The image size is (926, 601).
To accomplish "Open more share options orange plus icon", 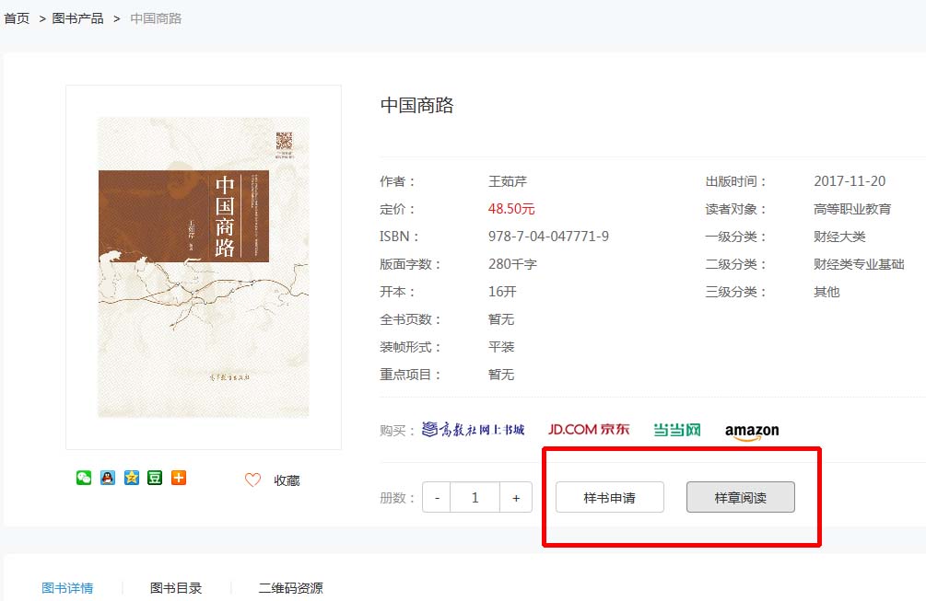I will [179, 477].
